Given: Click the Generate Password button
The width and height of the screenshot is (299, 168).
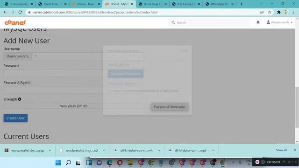Looking at the screenshot, I should point(126,74).
